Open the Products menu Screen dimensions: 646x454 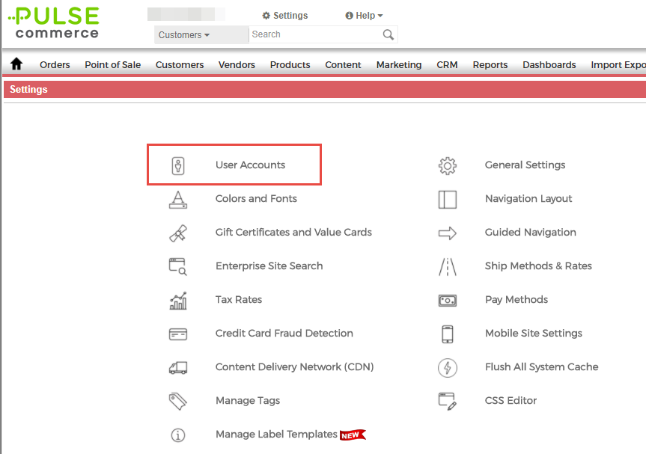click(290, 64)
